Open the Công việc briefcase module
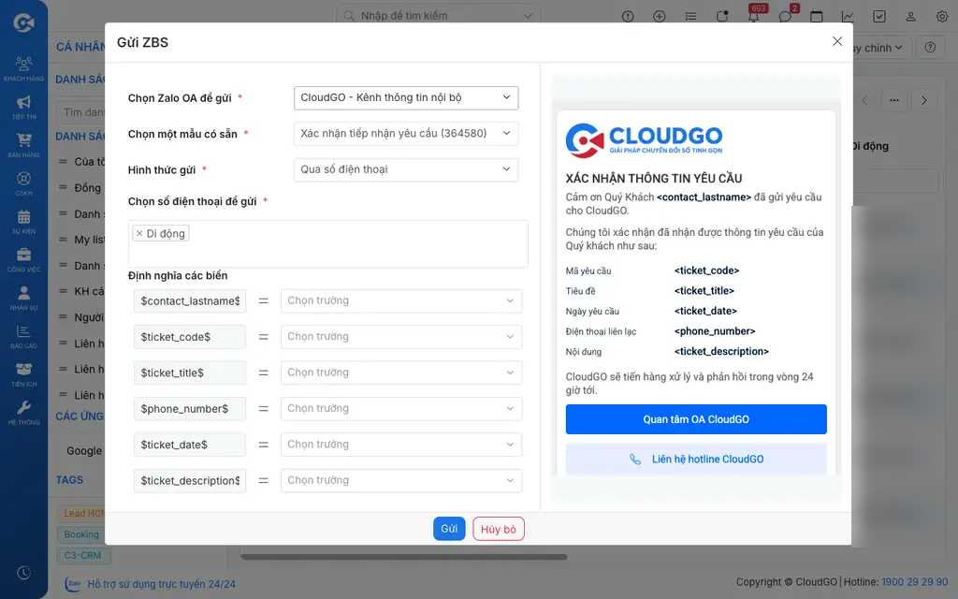 click(23, 259)
